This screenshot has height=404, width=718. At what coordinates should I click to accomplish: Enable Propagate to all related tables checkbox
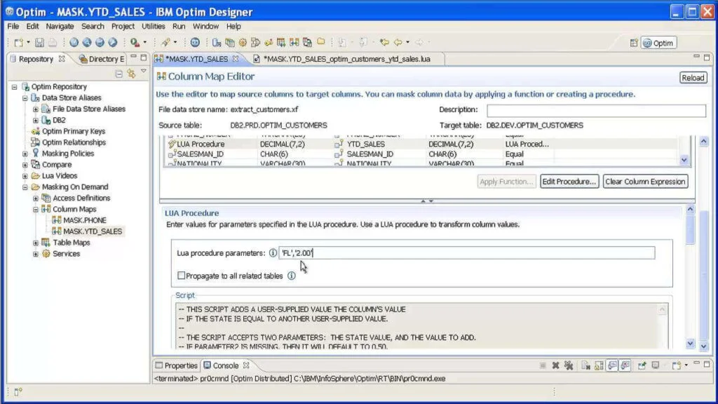pyautogui.click(x=182, y=275)
